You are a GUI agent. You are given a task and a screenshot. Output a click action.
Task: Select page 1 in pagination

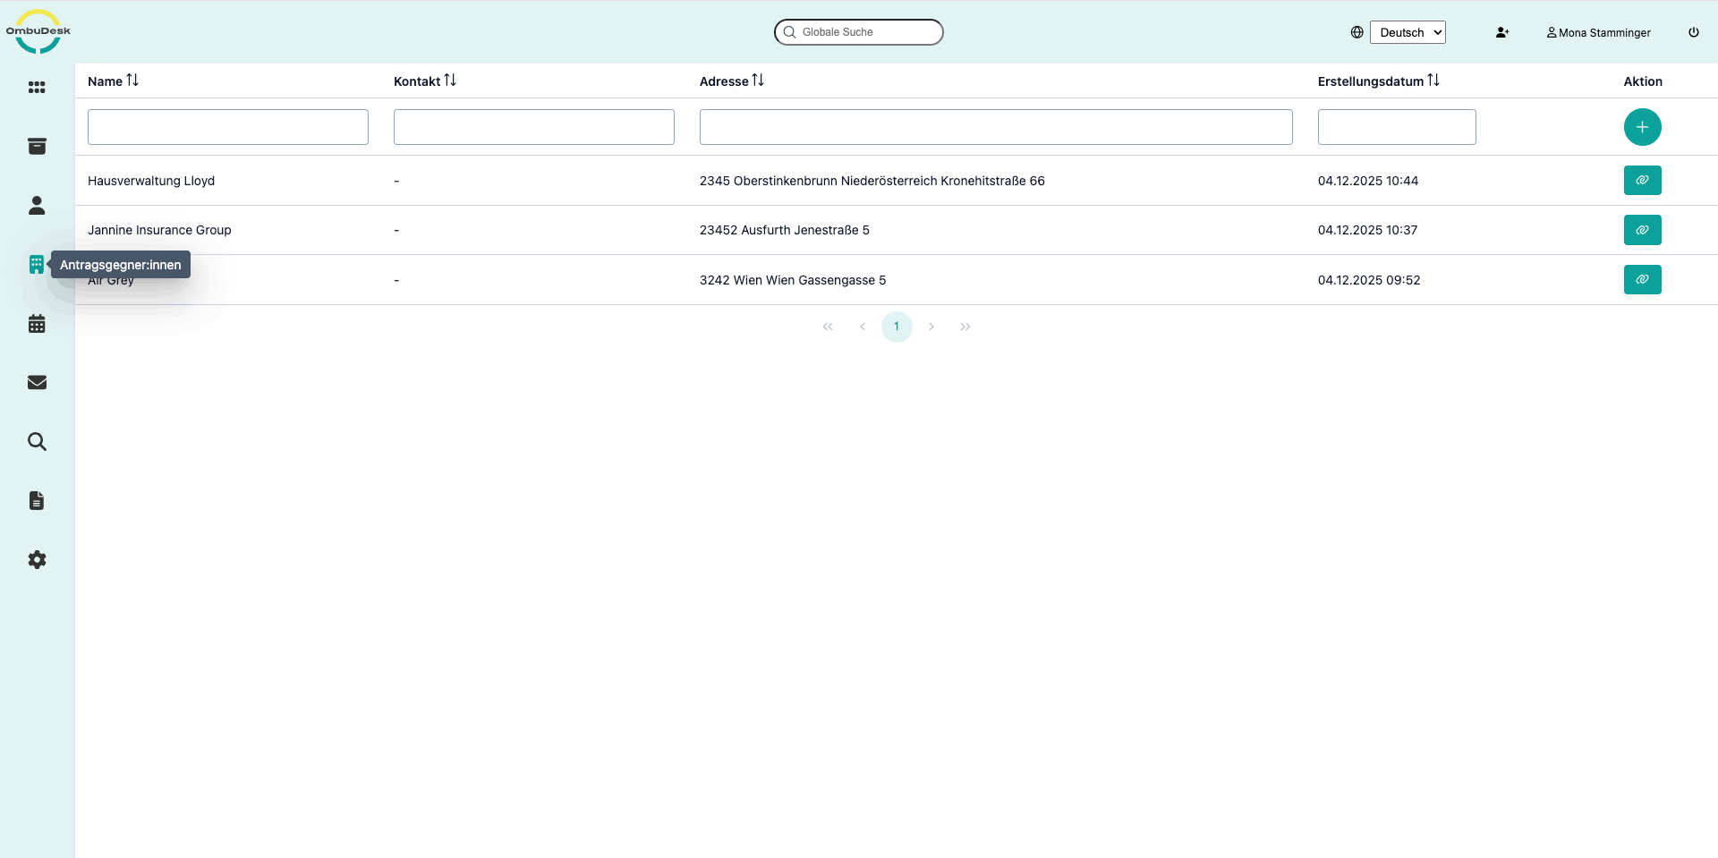(897, 327)
